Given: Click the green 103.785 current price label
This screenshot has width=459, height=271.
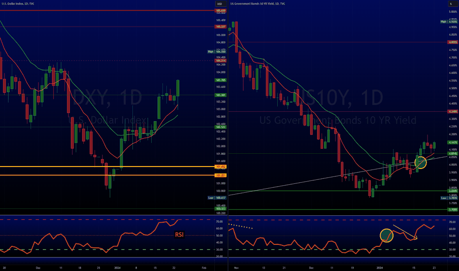Looking at the screenshot, I should [221, 80].
